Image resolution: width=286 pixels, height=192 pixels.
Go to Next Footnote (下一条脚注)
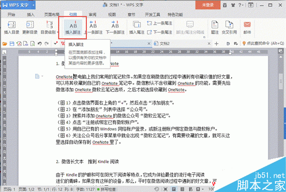pos(115,27)
